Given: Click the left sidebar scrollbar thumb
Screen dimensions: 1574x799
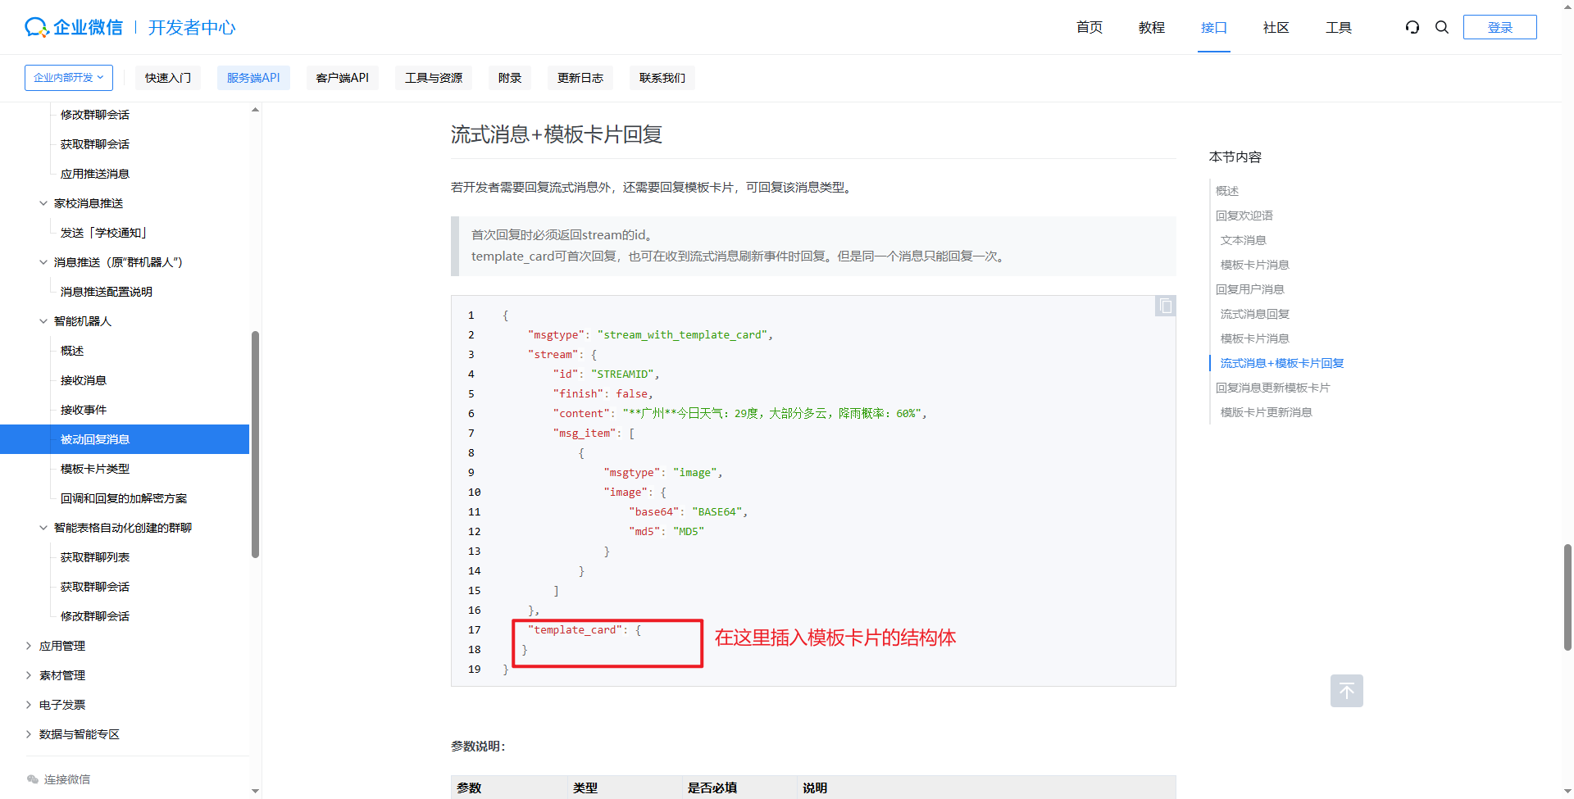Looking at the screenshot, I should [255, 443].
